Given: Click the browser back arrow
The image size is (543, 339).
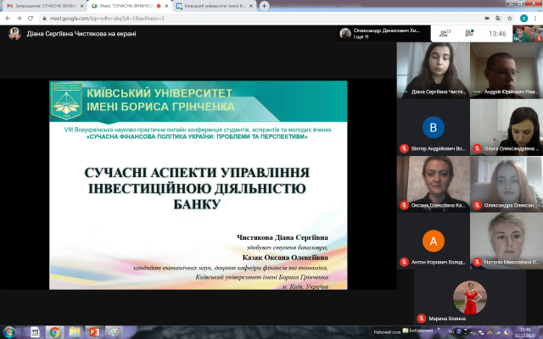Looking at the screenshot, I should pyautogui.click(x=7, y=18).
